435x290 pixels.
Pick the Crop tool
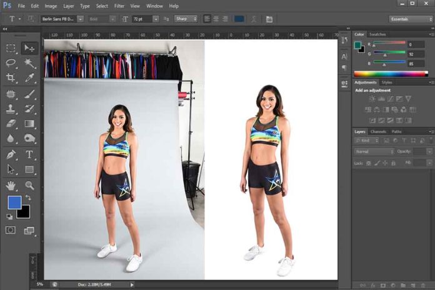click(11, 78)
